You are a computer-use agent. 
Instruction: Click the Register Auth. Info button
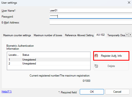tap(111, 56)
